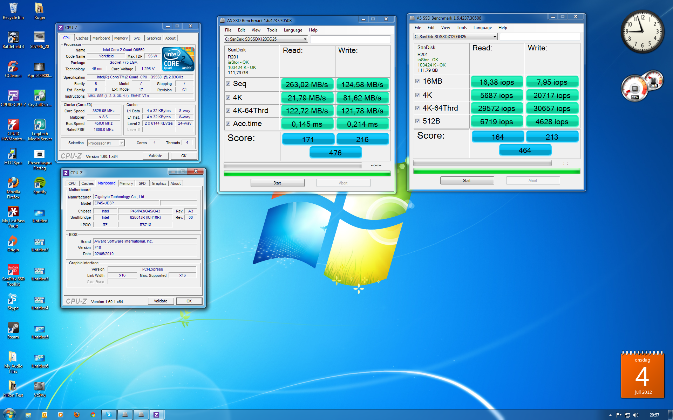Uncheck the 4K-64Thrd test in the MB/s window
This screenshot has width=673, height=420.
pos(228,111)
